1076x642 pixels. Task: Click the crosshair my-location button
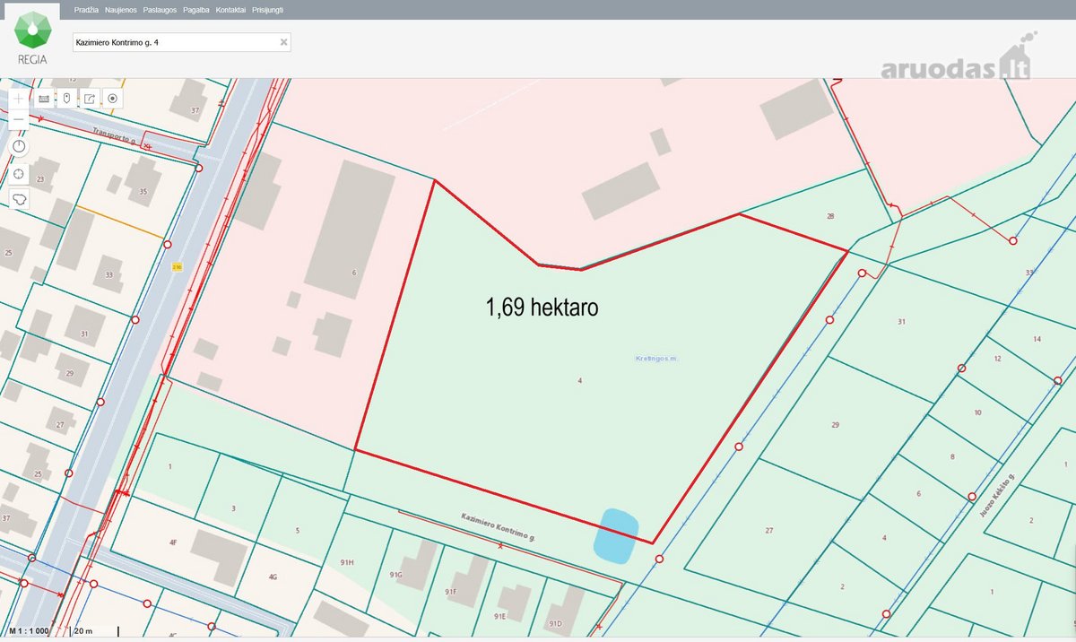[19, 173]
